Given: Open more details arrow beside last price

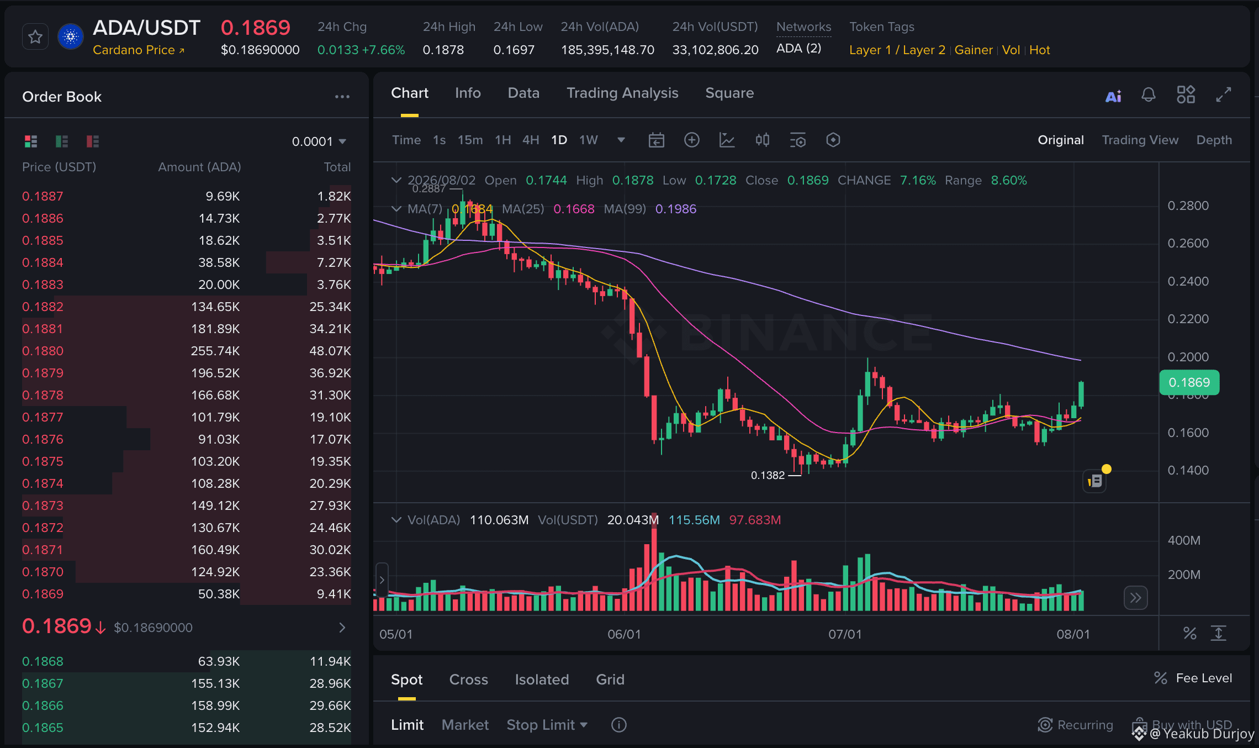Looking at the screenshot, I should tap(342, 628).
